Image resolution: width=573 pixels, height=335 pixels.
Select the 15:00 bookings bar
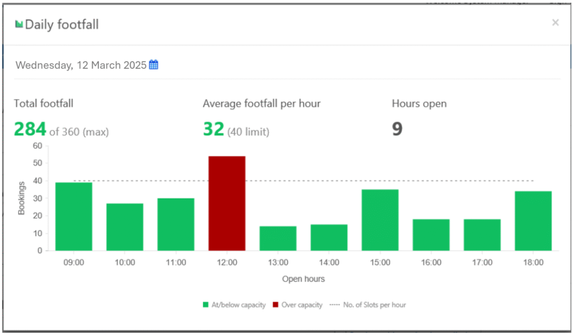point(380,220)
